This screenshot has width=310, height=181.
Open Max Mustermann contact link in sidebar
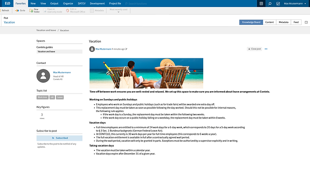tap(62, 73)
